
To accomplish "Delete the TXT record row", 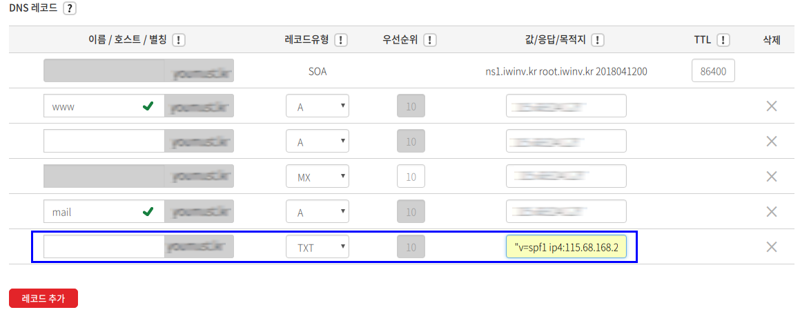I will (x=772, y=247).
